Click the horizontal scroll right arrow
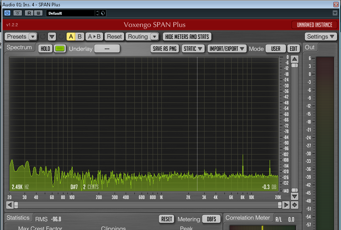The image size is (341, 230). [x=285, y=205]
